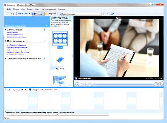Open the Правка menu
The width and height of the screenshot is (167, 123).
pyautogui.click(x=16, y=9)
